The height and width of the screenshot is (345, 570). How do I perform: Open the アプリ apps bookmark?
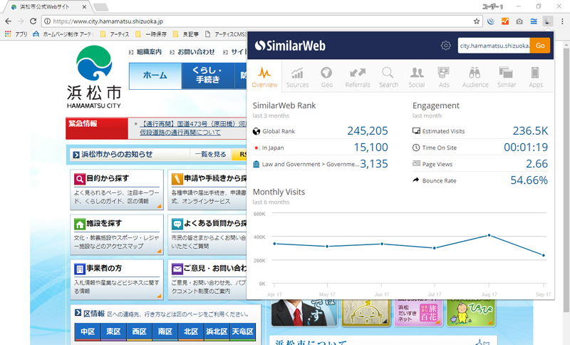pyautogui.click(x=16, y=34)
